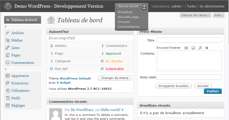
Task: Click the add media star icon
Action: 207,48
